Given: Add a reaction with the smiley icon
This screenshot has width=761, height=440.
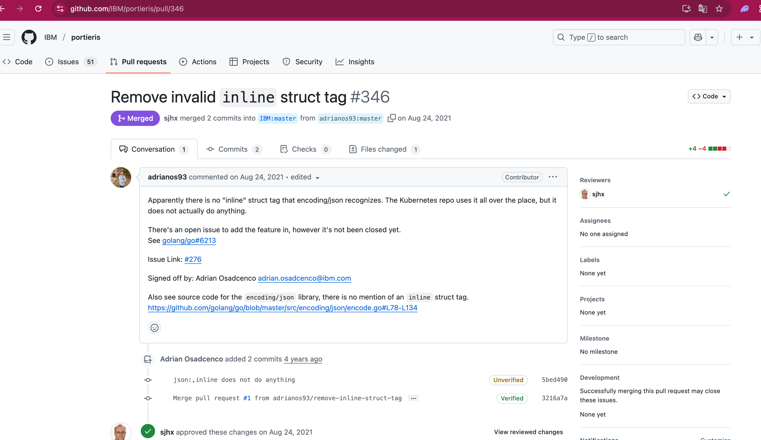Looking at the screenshot, I should coord(154,328).
